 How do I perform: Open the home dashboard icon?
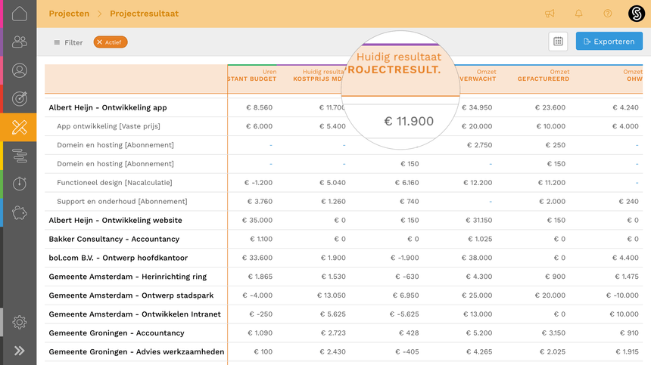tap(20, 14)
